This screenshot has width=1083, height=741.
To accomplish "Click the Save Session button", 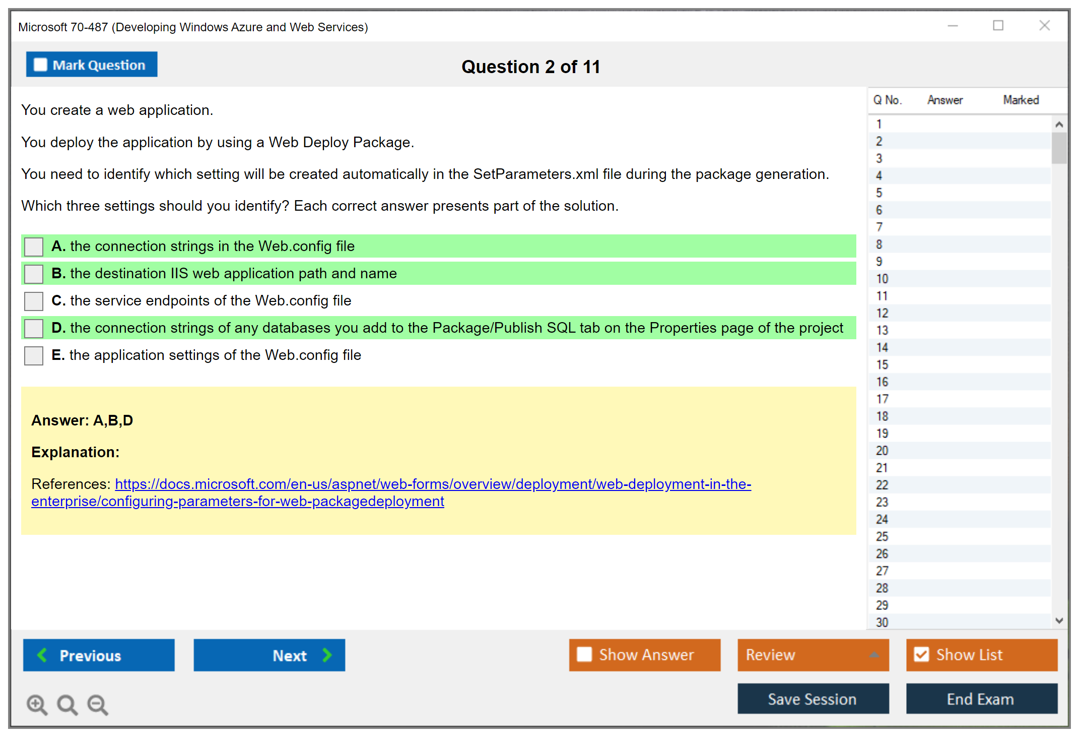I will pyautogui.click(x=813, y=699).
